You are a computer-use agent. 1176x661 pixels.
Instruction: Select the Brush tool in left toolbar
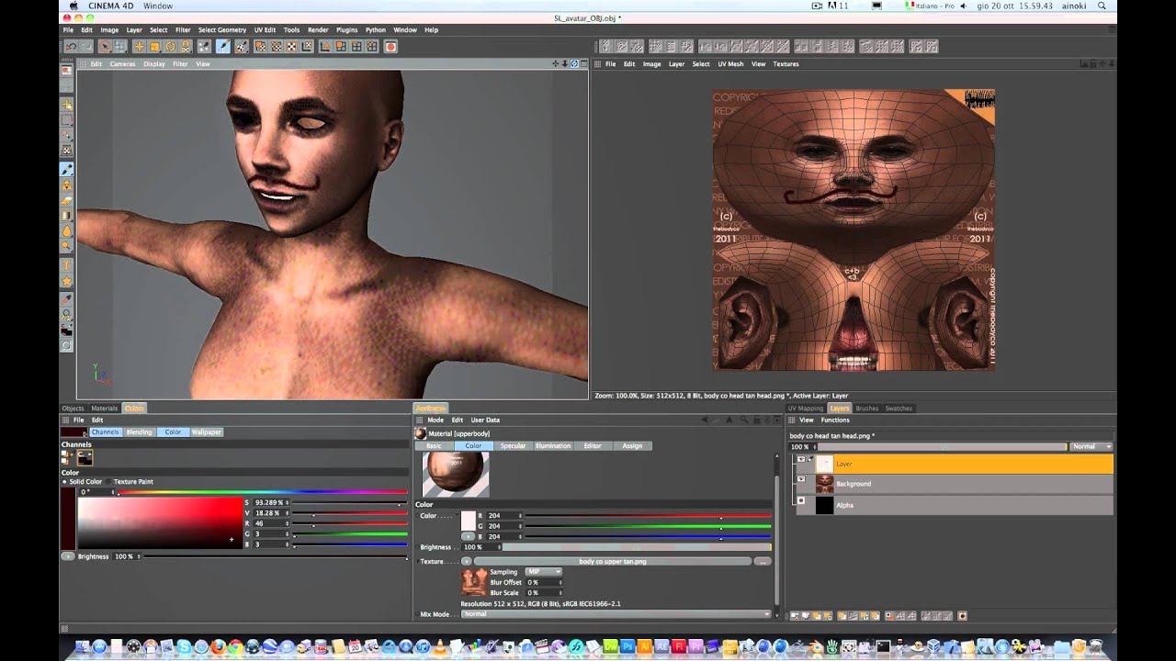pyautogui.click(x=67, y=169)
